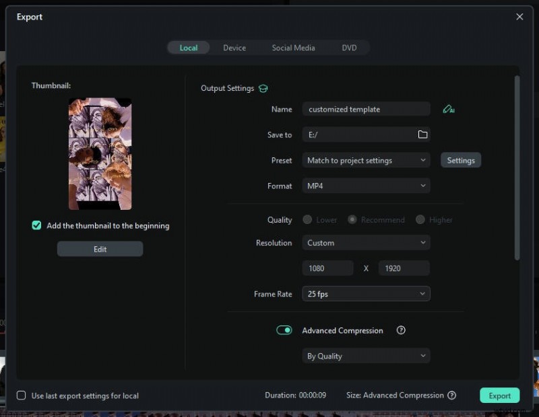539x417 pixels.
Task: Disable the Advanced Compression toggle
Action: [284, 330]
